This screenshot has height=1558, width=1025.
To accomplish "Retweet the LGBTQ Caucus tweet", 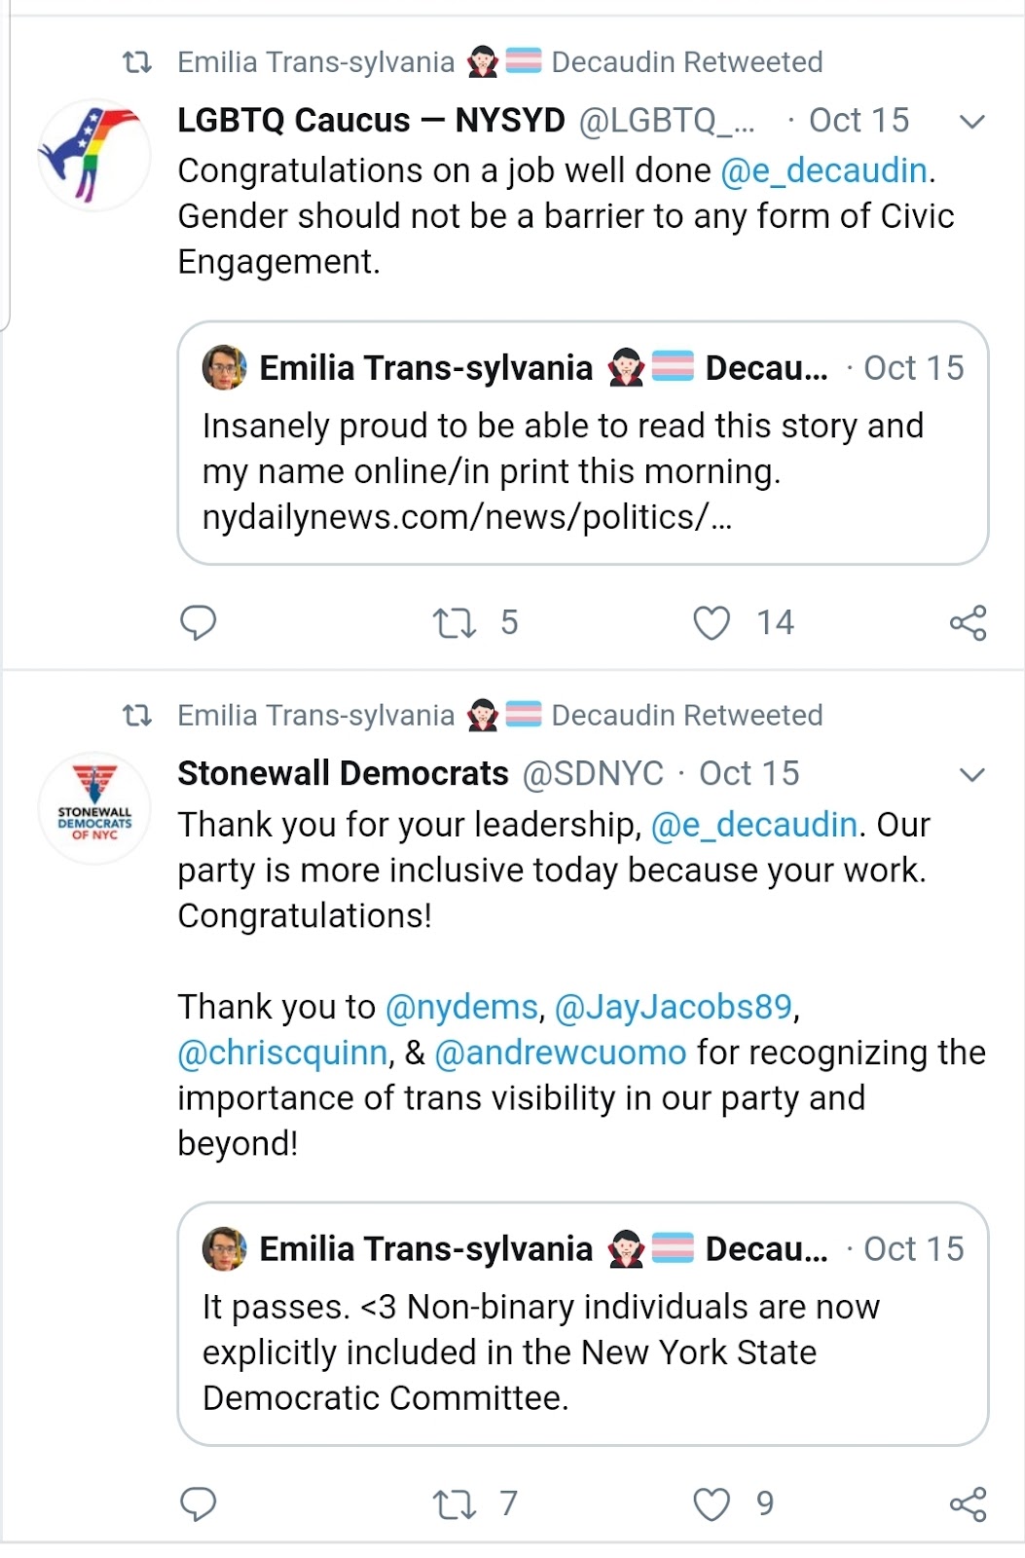I will tap(455, 623).
